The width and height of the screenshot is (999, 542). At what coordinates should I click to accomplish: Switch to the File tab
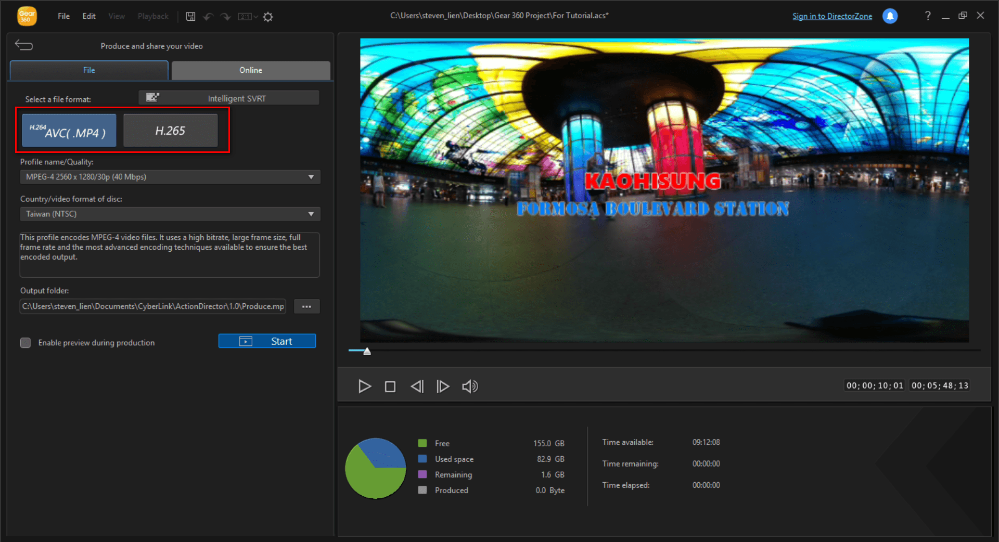click(89, 70)
